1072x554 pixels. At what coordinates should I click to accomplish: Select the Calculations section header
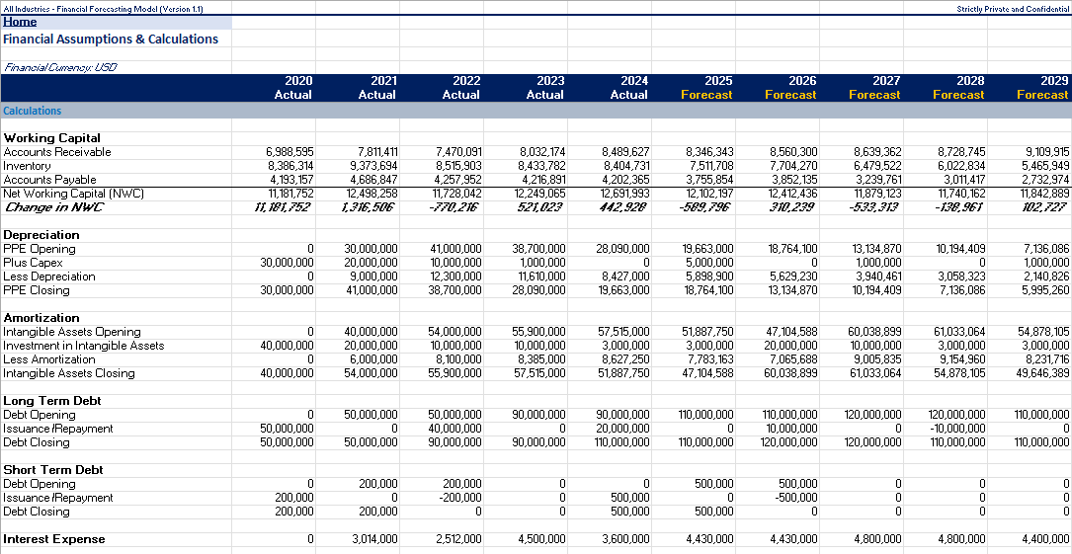coord(33,111)
